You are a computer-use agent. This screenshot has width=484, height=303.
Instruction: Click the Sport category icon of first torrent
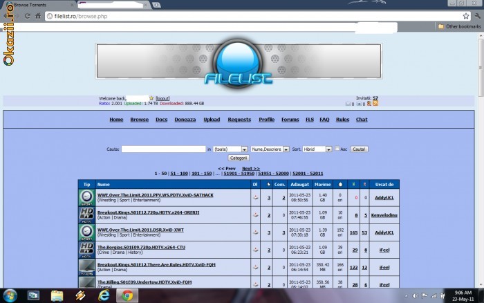pyautogui.click(x=87, y=197)
